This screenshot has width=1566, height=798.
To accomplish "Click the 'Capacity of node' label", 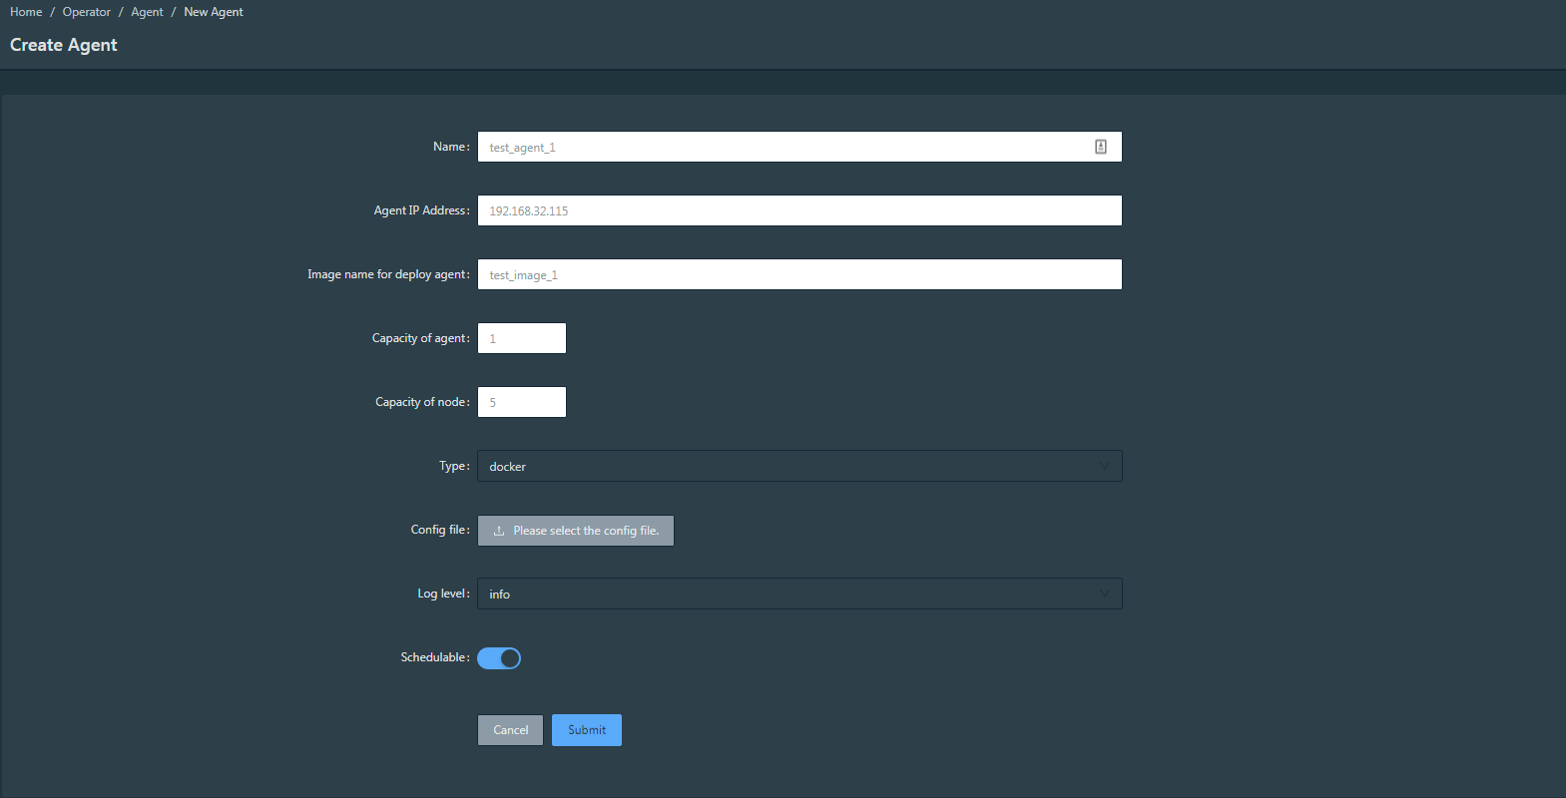I will pyautogui.click(x=422, y=402).
